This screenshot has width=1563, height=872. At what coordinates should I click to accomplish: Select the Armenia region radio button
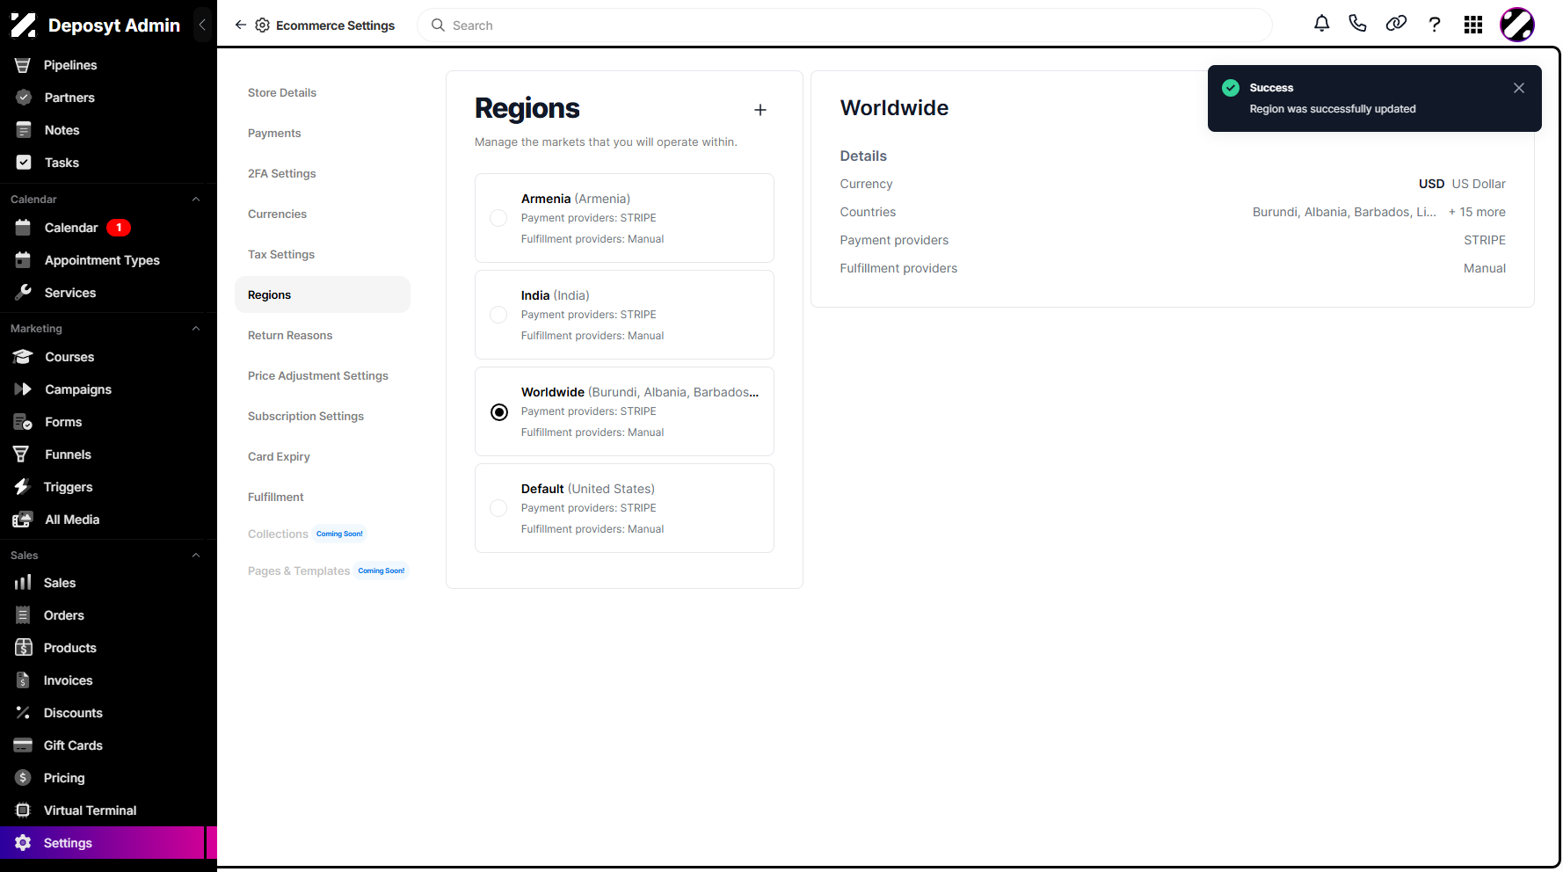tap(498, 218)
